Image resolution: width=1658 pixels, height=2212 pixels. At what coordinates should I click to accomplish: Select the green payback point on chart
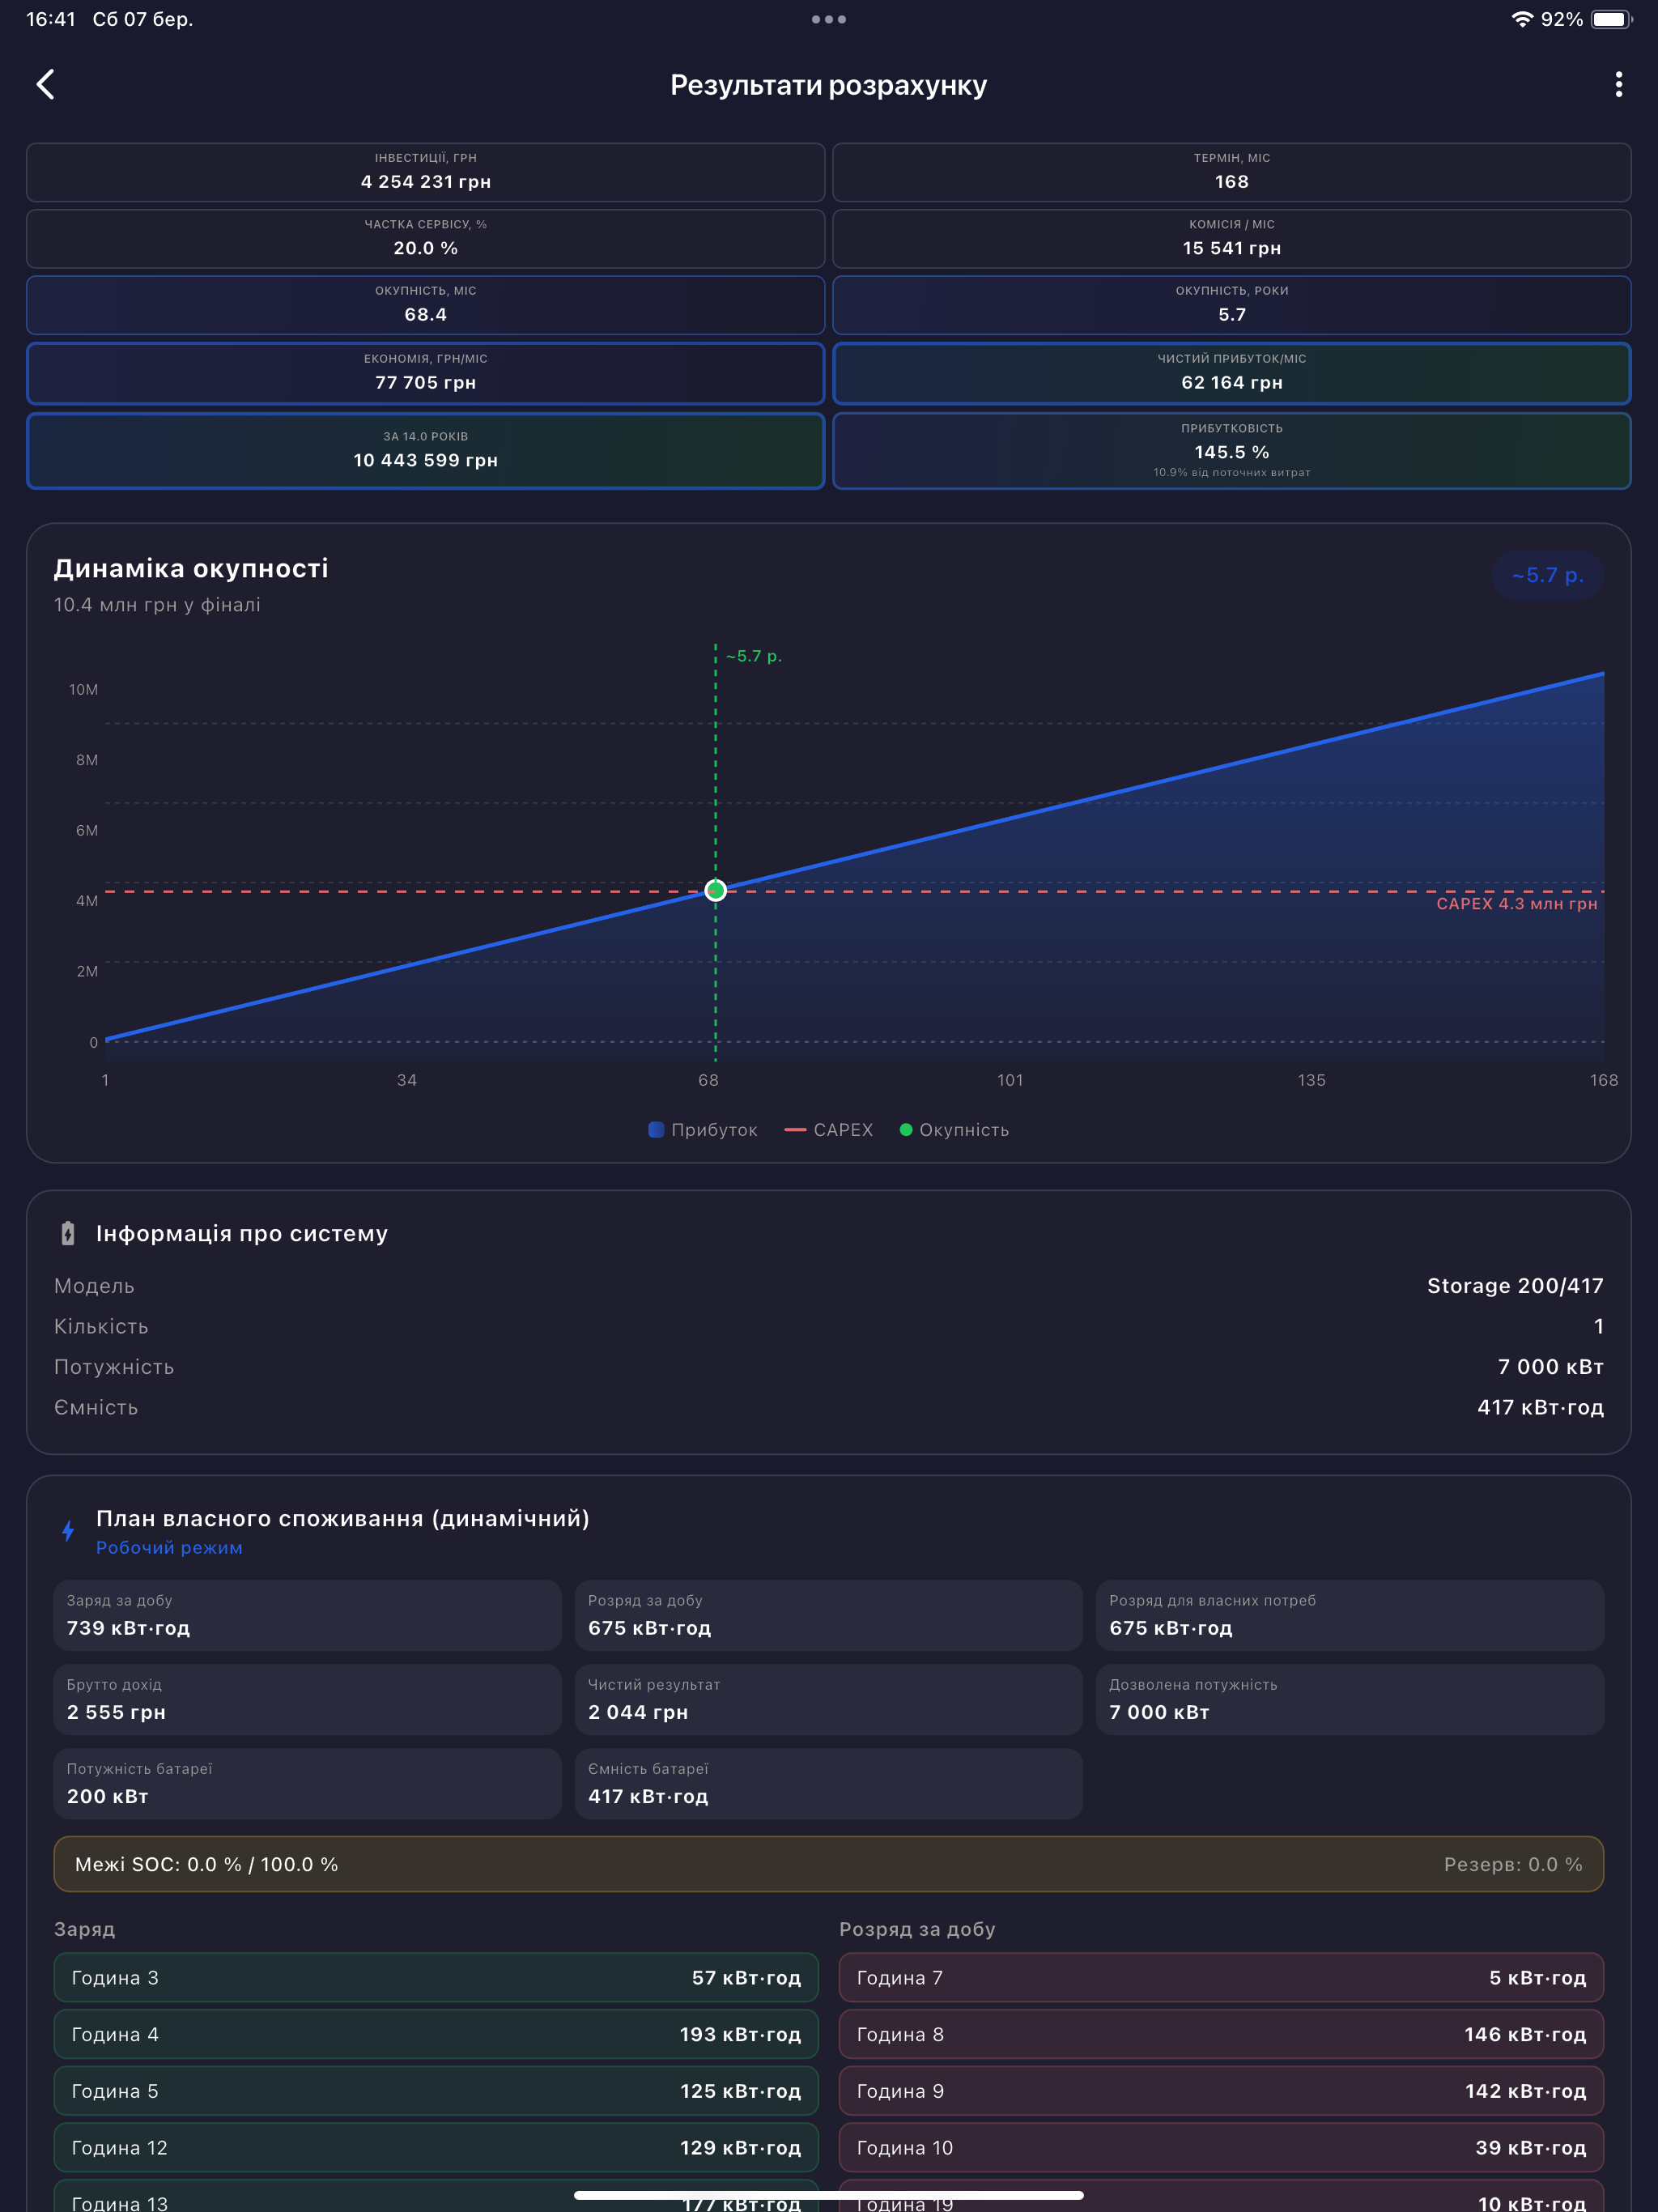(x=715, y=890)
